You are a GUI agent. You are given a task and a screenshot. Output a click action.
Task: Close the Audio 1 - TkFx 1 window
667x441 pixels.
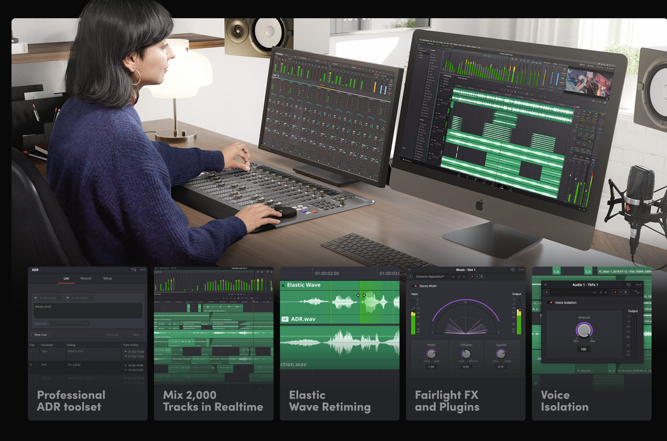point(546,284)
